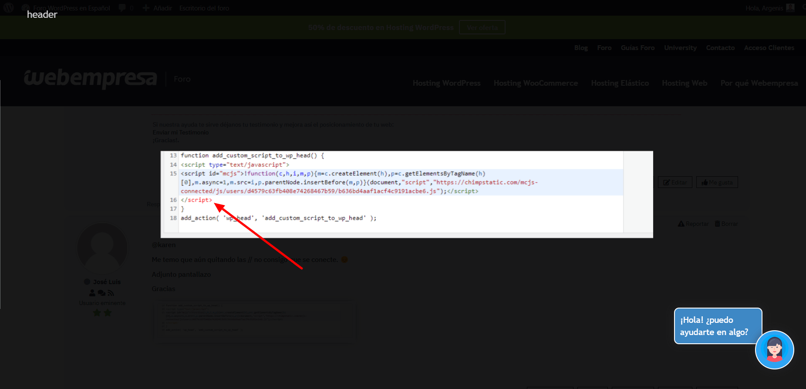Image resolution: width=806 pixels, height=389 pixels.
Task: Click the comments icon under José Luis
Action: 101,293
